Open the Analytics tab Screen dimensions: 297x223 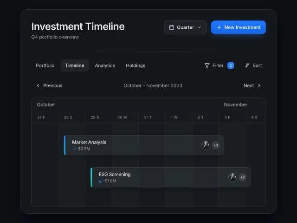click(x=105, y=66)
